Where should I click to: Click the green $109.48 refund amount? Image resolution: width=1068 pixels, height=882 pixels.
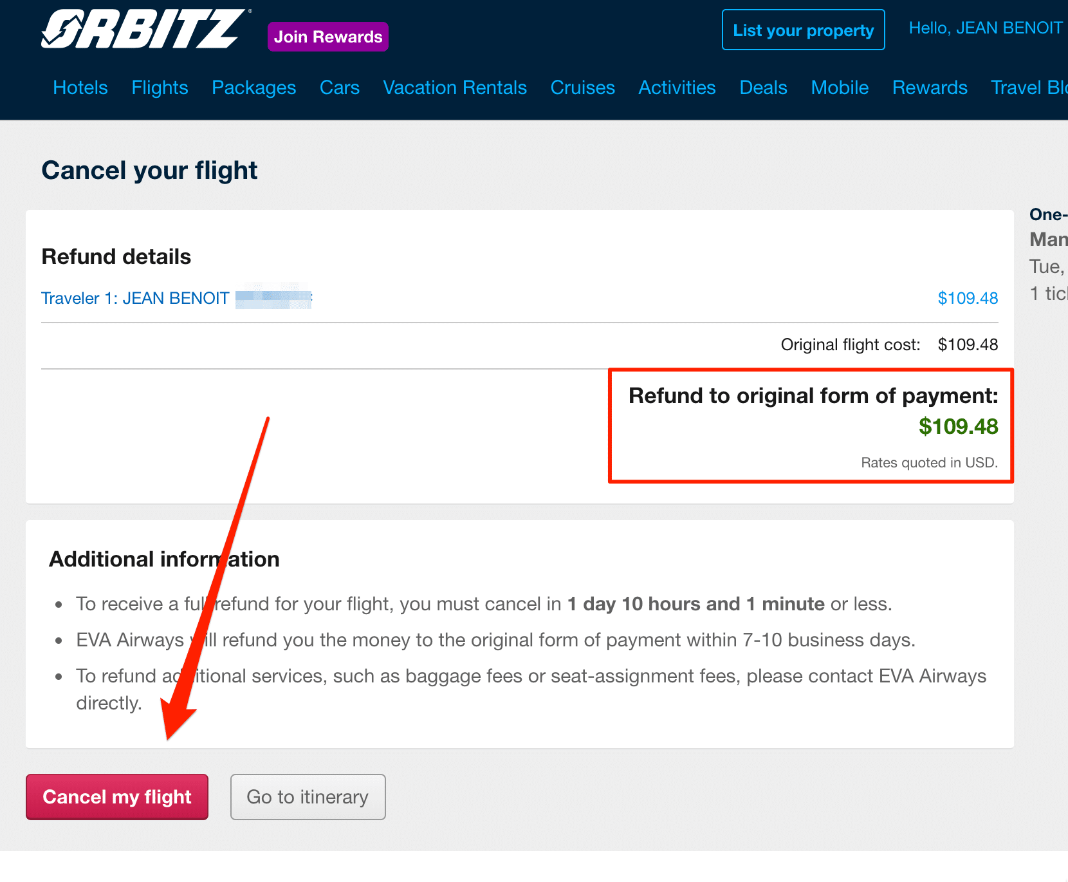click(x=958, y=426)
